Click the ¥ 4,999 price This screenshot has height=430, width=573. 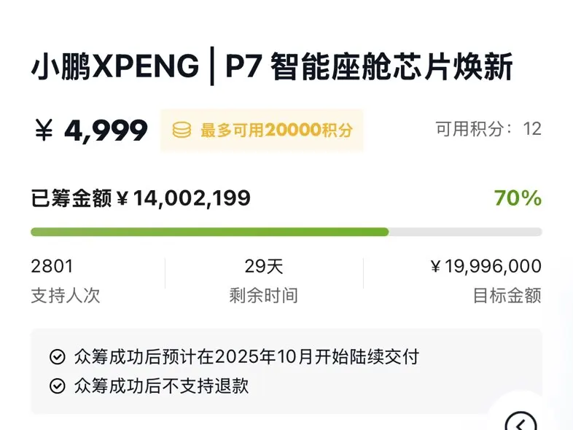tap(91, 130)
